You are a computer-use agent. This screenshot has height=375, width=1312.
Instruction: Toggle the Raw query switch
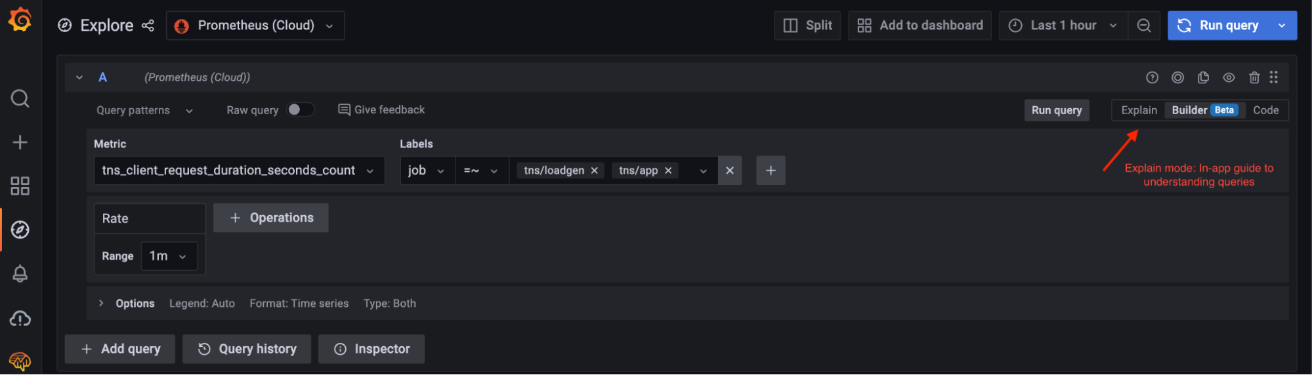point(300,109)
